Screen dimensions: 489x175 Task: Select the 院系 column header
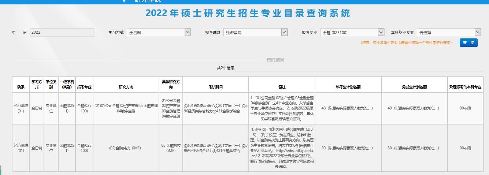[21, 87]
